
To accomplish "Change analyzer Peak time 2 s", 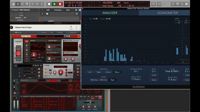I will click(x=154, y=71).
